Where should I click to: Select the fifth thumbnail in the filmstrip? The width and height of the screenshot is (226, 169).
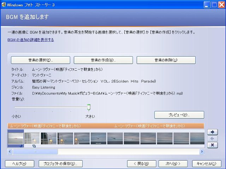click(x=82, y=138)
